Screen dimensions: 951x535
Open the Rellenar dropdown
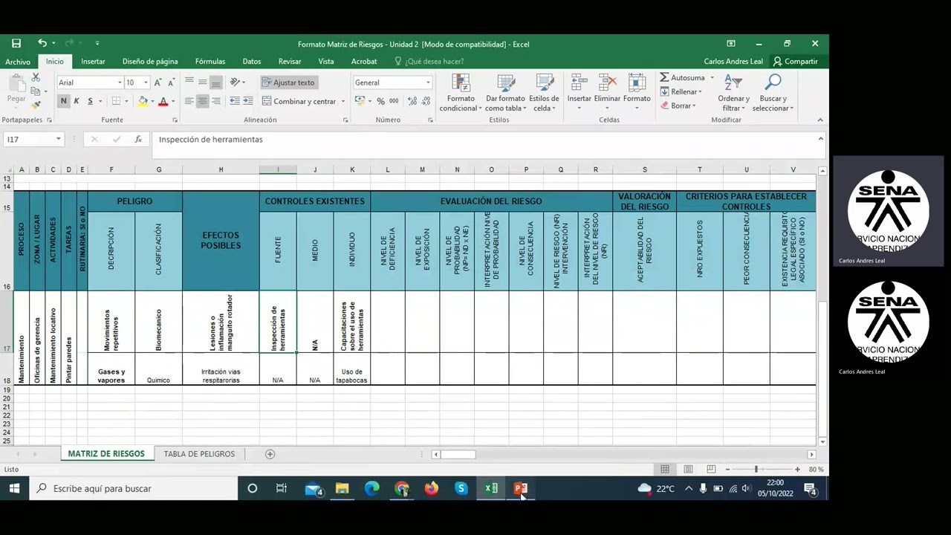(681, 91)
